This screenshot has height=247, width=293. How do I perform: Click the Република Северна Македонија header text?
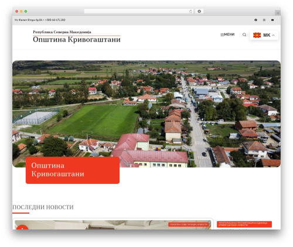[62, 32]
